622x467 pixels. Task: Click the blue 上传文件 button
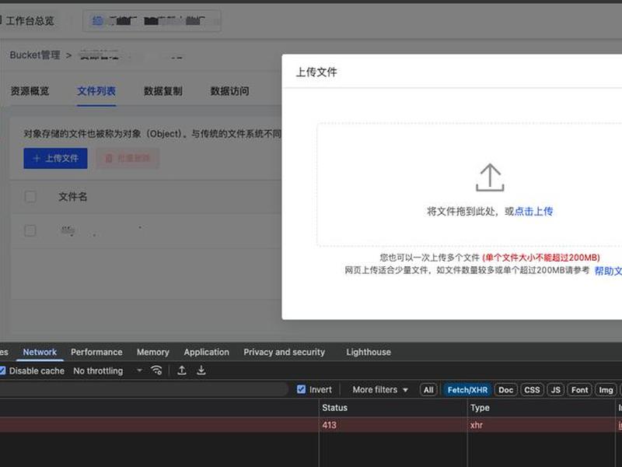pos(55,159)
